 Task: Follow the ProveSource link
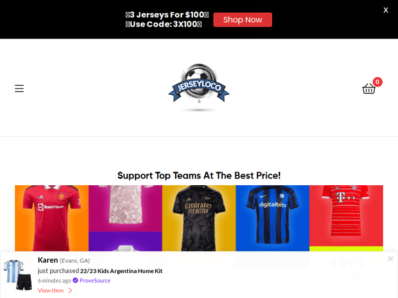(95, 281)
